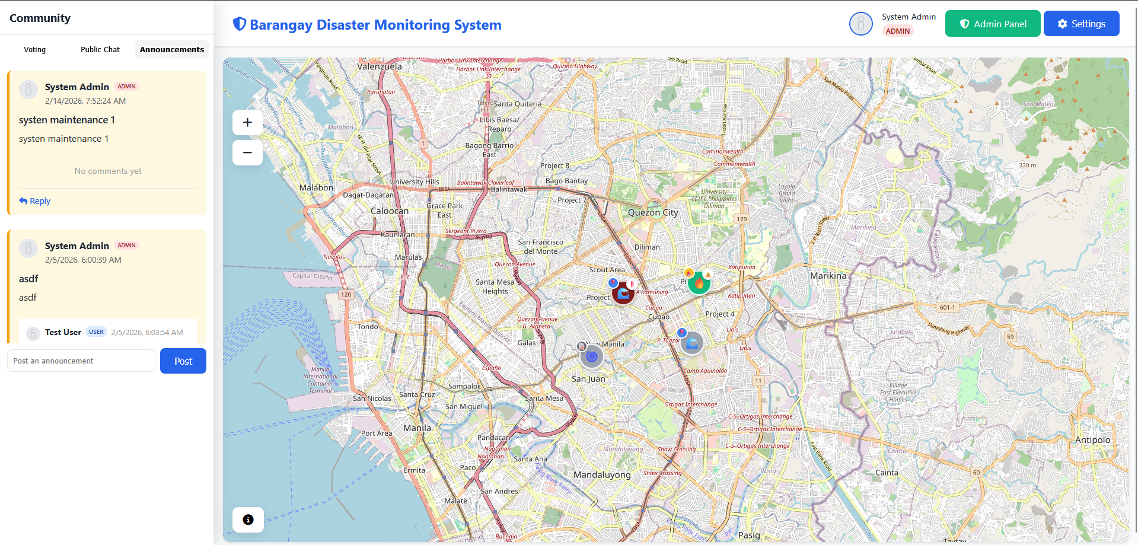Image resolution: width=1138 pixels, height=545 pixels.
Task: Click the pin badge on gray flood marker
Action: 682,332
